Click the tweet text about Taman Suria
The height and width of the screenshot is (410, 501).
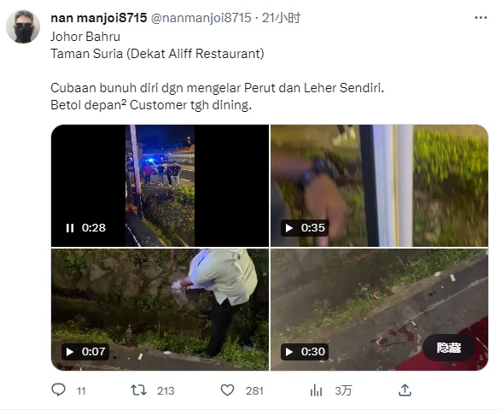click(157, 54)
